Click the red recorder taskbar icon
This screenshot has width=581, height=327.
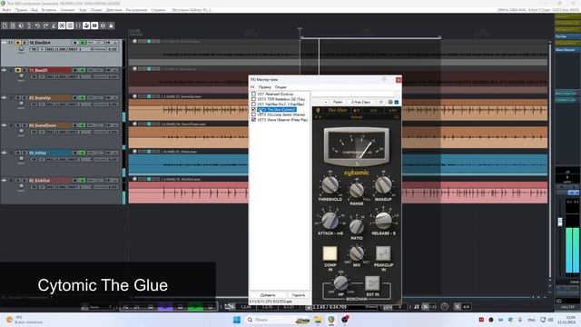point(345,320)
